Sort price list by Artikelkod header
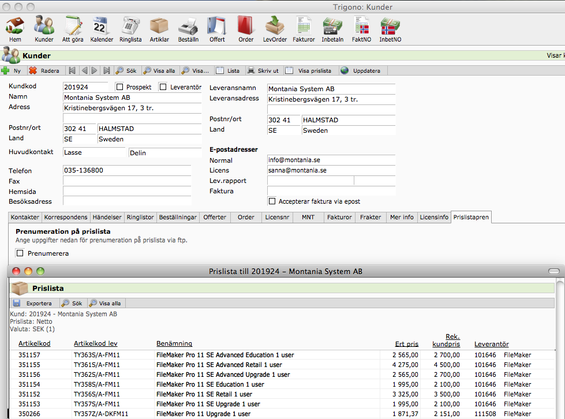This screenshot has height=419, width=565. pyautogui.click(x=35, y=344)
